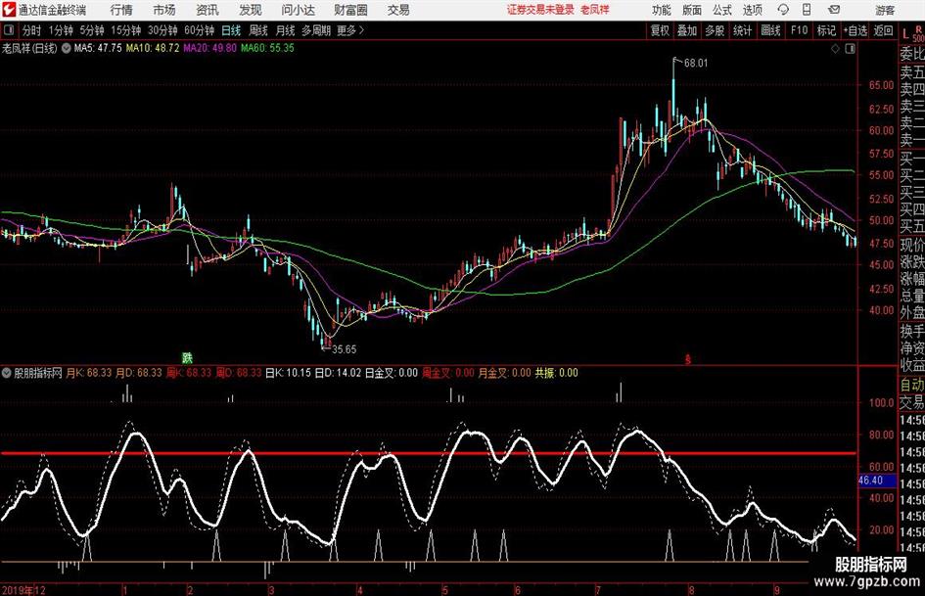
Task: Click the round icon next to 股朋指标网 indicator
Action: click(x=7, y=373)
